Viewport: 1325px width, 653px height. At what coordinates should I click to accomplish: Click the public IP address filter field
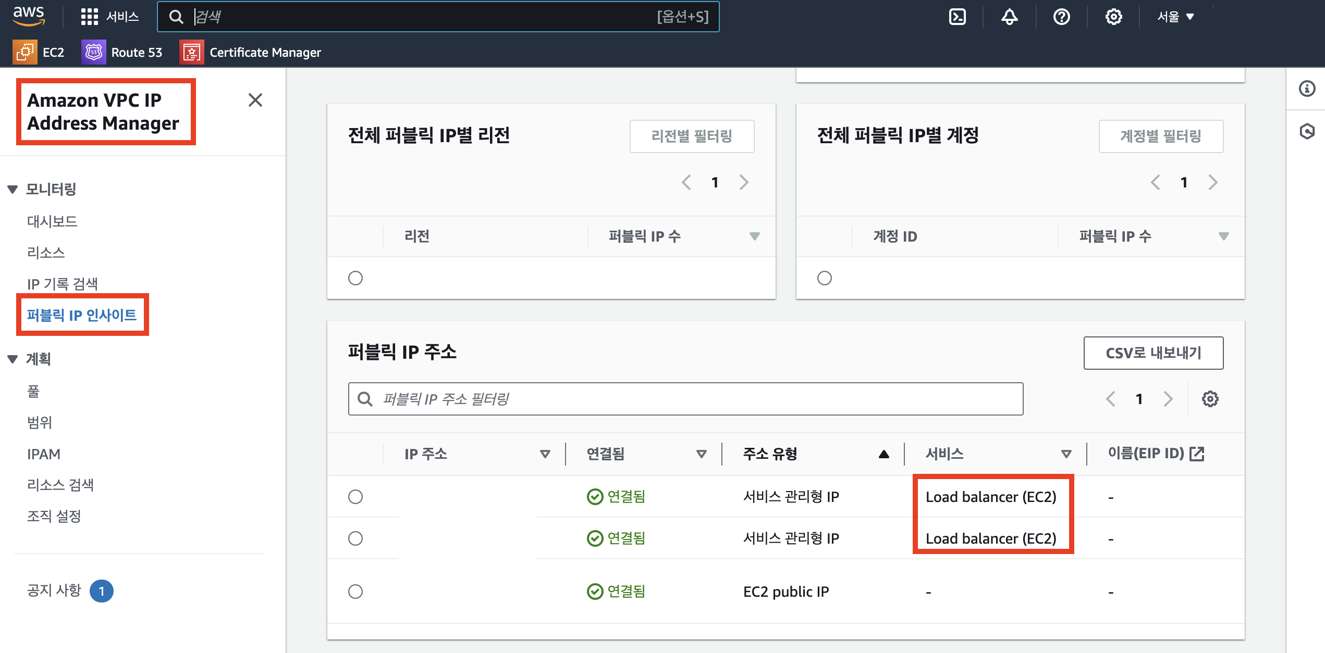[x=685, y=399]
